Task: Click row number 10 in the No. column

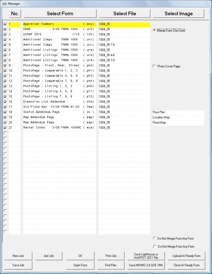Action: coord(10,71)
